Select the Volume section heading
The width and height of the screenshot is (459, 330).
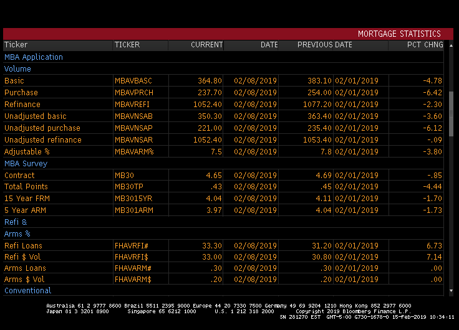17,69
